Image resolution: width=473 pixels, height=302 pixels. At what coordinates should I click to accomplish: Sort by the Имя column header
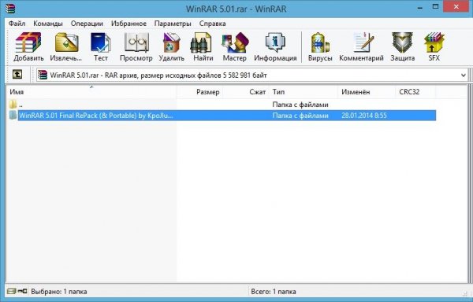point(91,92)
